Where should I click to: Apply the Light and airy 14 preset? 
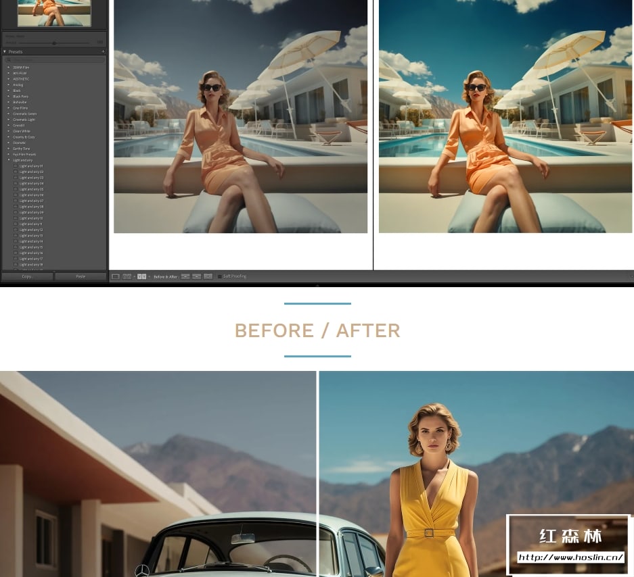click(31, 241)
